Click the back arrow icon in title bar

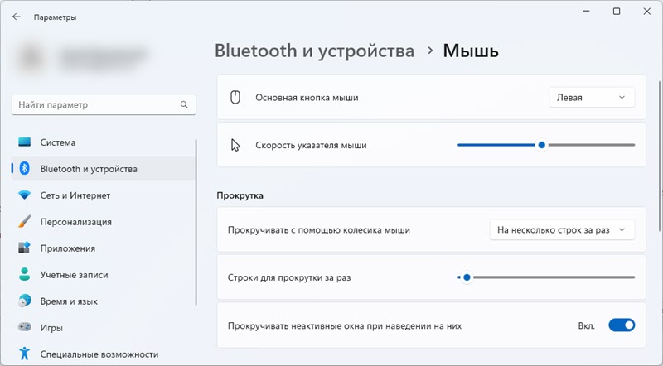point(17,16)
